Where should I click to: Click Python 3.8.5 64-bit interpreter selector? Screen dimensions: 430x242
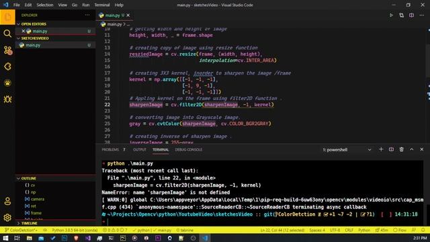pyautogui.click(x=75, y=230)
